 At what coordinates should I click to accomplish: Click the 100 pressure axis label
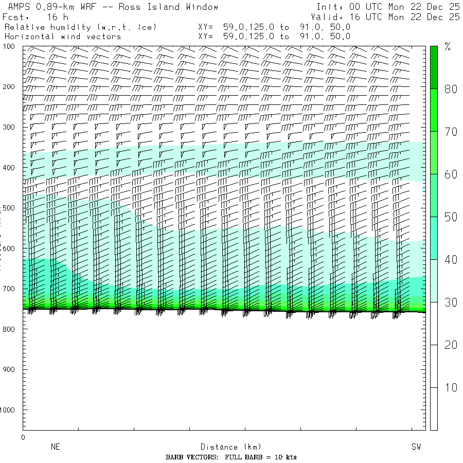pyautogui.click(x=9, y=46)
